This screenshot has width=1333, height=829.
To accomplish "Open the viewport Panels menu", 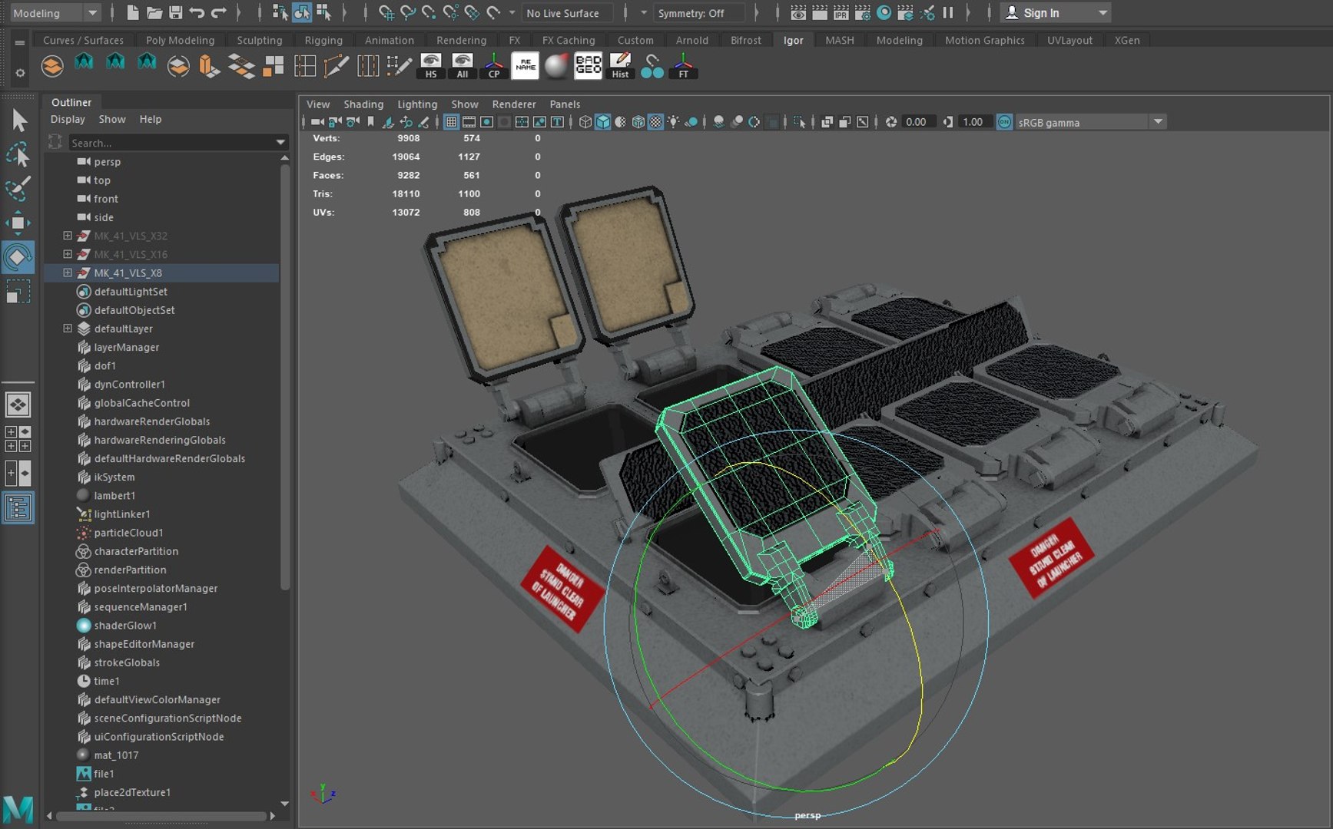I will pos(565,104).
